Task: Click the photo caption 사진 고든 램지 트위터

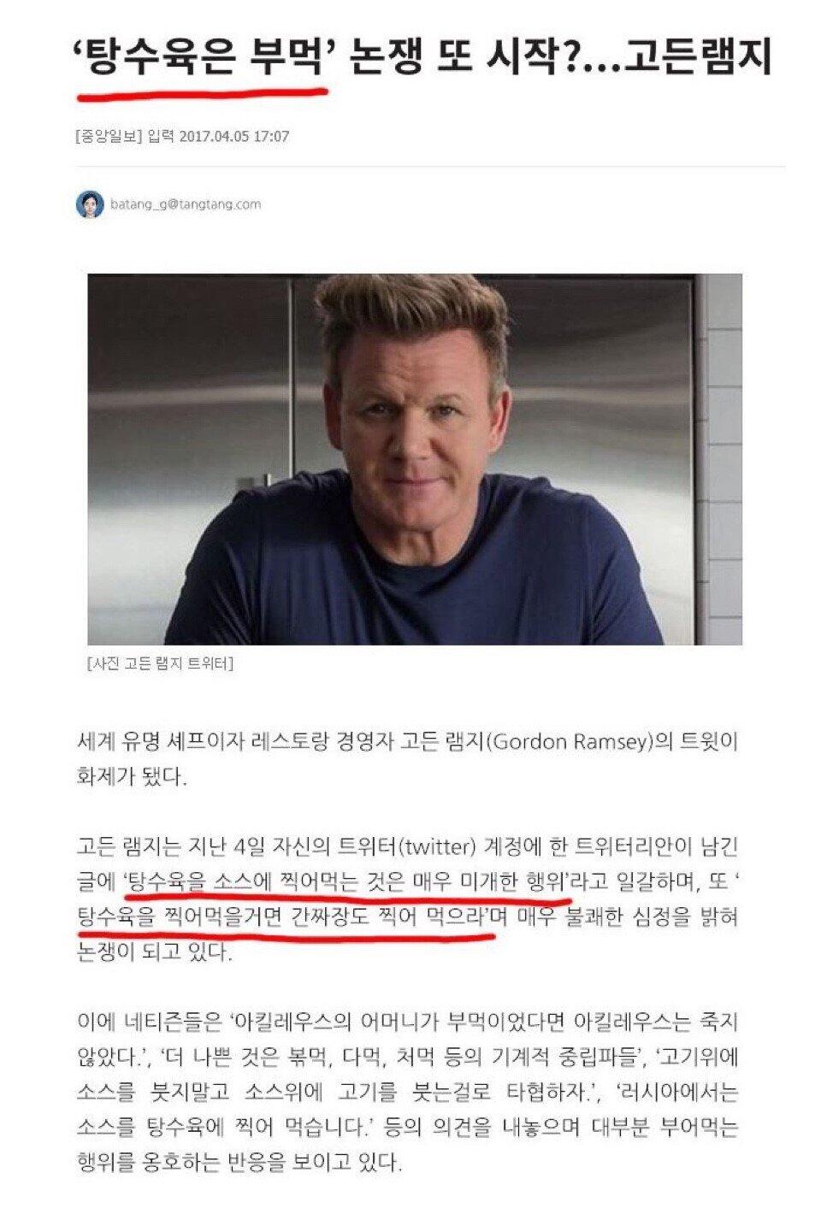Action: pyautogui.click(x=160, y=664)
